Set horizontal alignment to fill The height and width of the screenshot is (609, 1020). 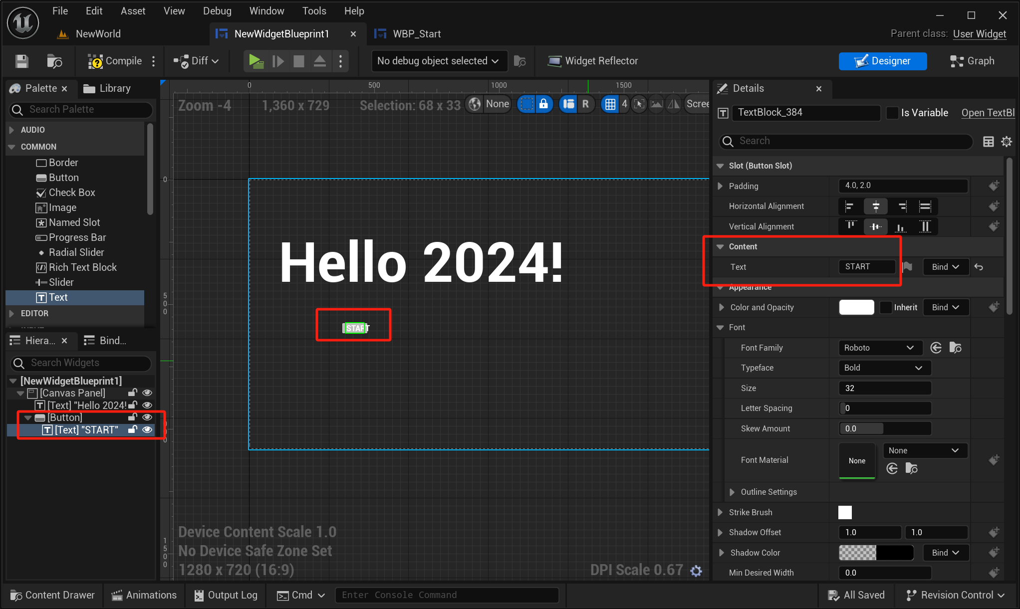pos(925,206)
